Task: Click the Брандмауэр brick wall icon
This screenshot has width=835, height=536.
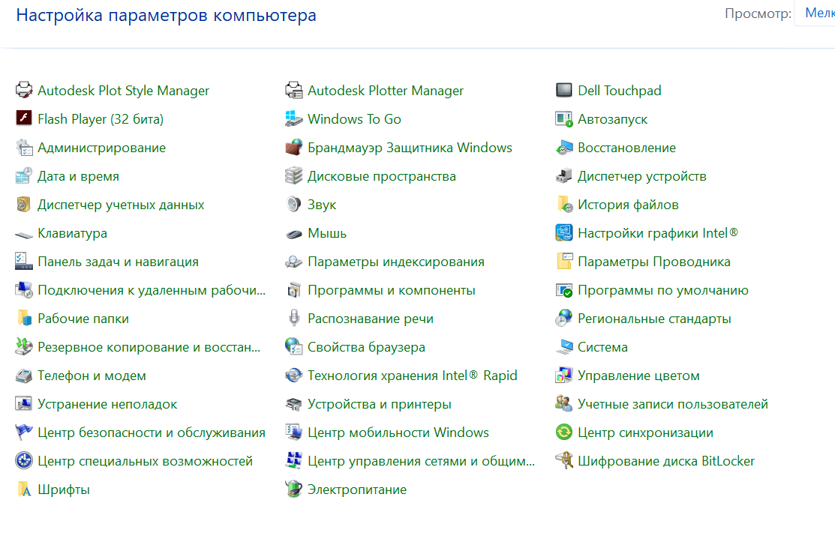Action: [x=294, y=147]
